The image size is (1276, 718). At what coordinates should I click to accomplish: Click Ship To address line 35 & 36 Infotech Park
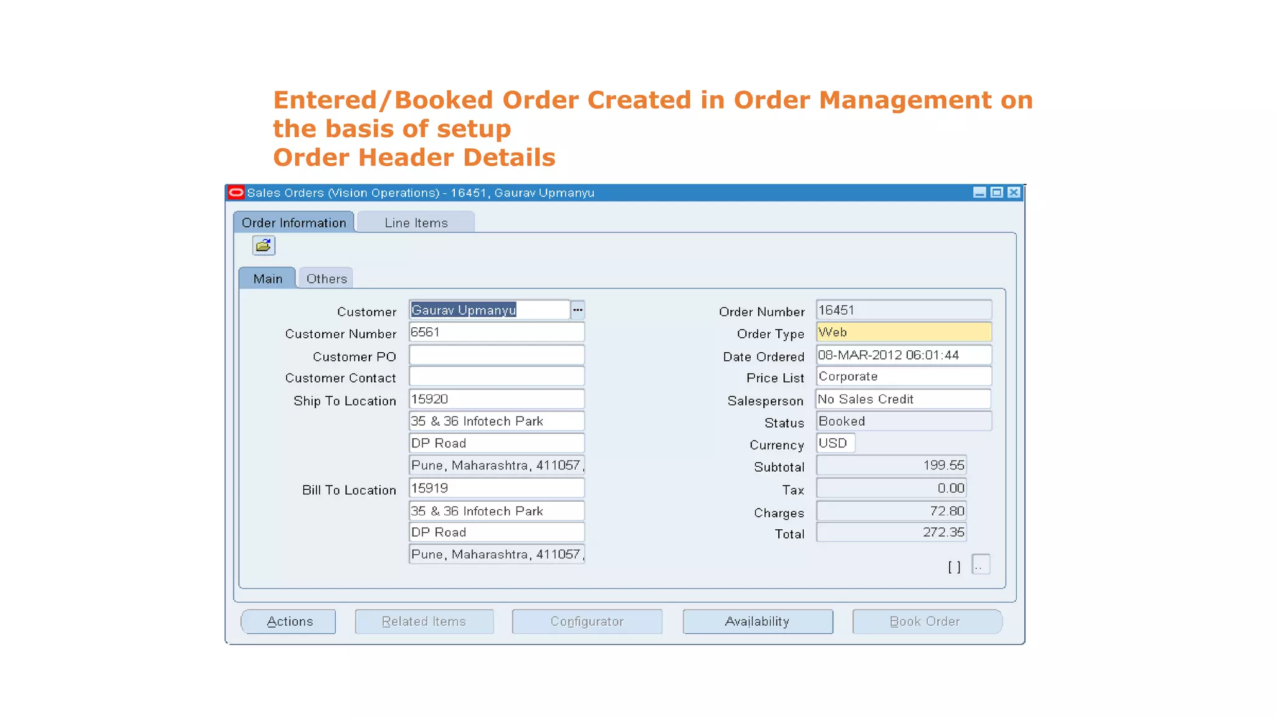[x=497, y=421]
